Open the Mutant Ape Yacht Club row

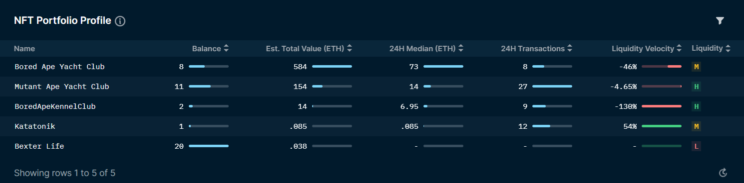372,87
